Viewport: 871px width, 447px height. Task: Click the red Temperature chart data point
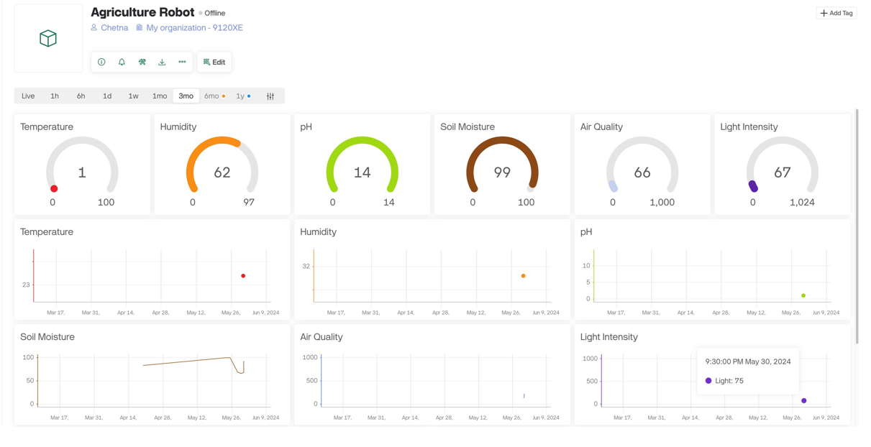point(243,276)
